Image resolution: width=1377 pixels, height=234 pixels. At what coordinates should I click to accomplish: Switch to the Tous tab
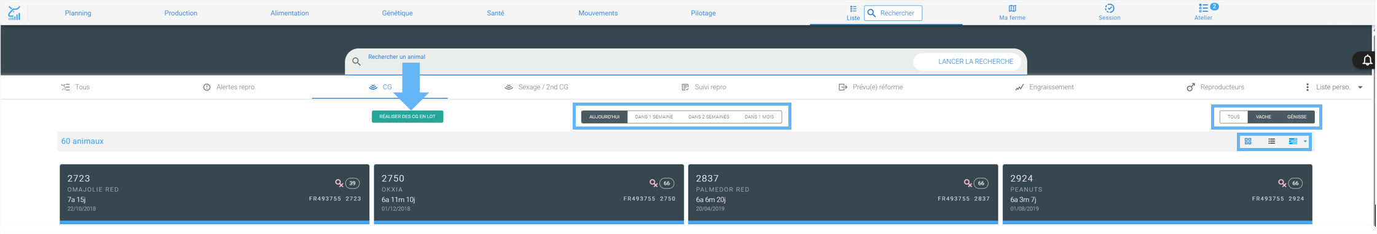tap(76, 87)
